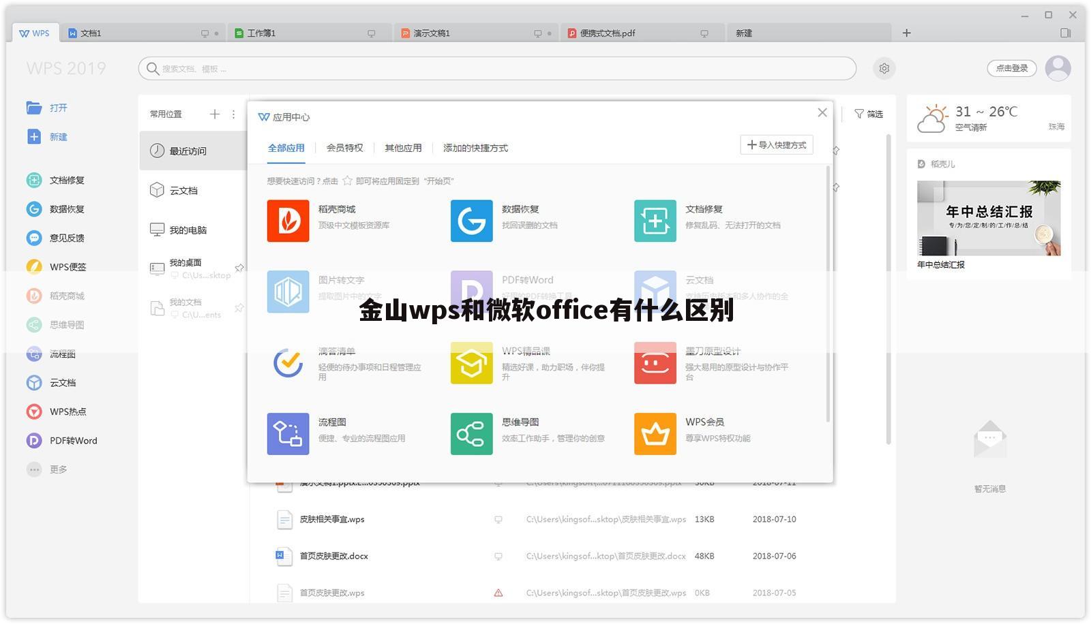Click the warning icon on 首页皮肤更改.wps row
Viewport: 1091px width, 624px height.
point(498,593)
